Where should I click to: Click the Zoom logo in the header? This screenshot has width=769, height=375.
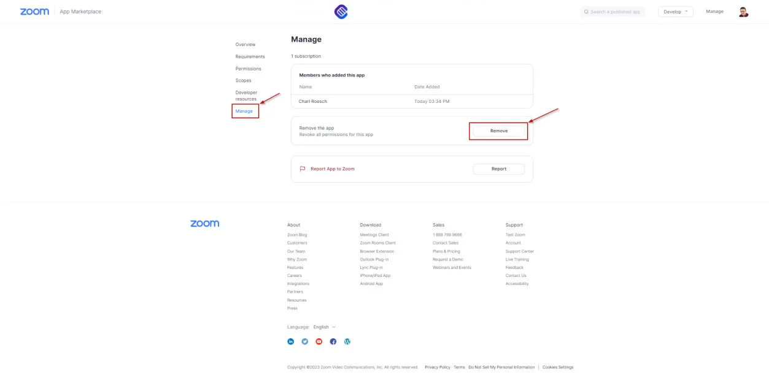pyautogui.click(x=34, y=12)
